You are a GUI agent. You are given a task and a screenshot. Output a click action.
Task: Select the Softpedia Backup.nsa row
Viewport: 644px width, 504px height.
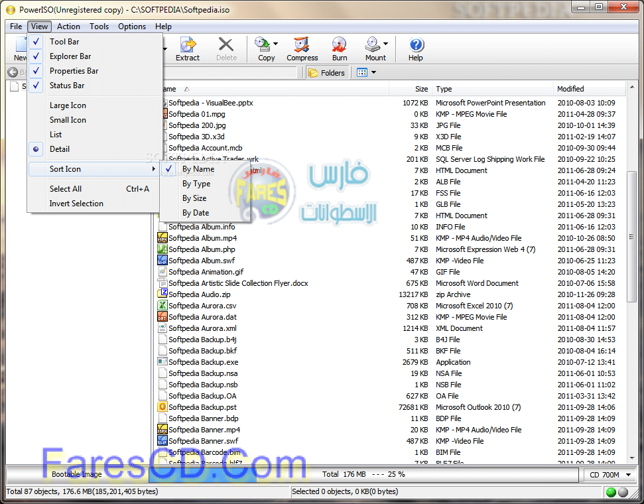pos(390,373)
